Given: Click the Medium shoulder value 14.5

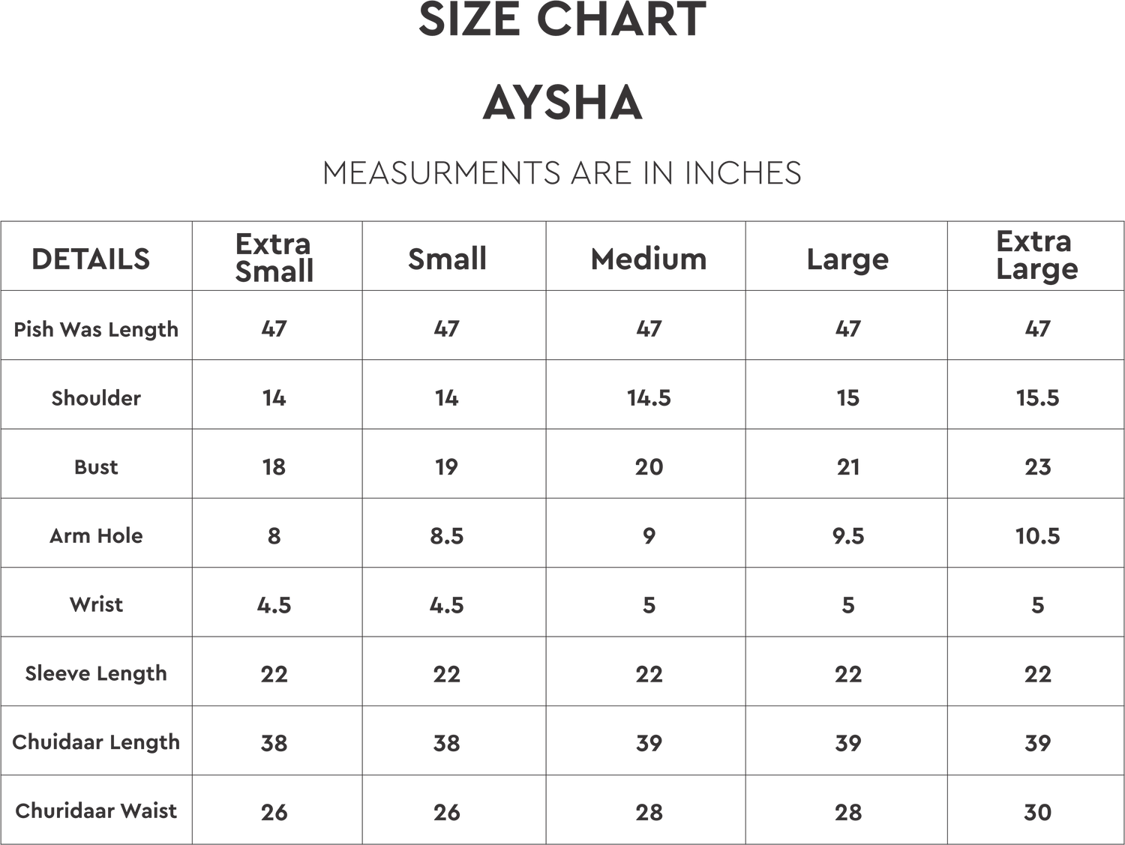Looking at the screenshot, I should point(649,397).
